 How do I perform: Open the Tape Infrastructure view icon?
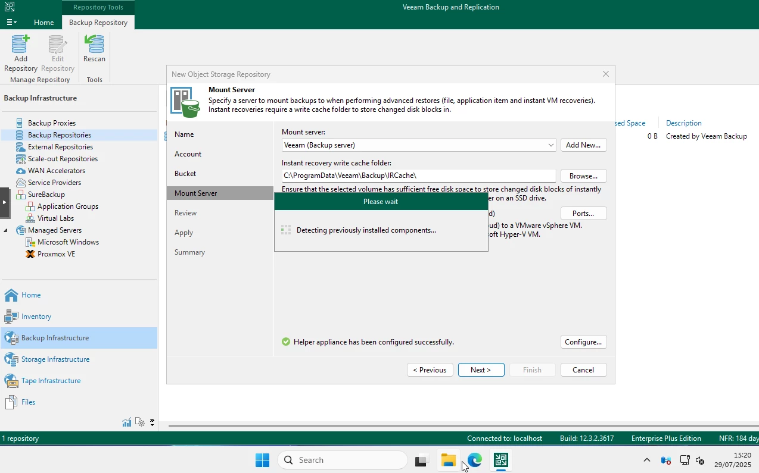point(11,381)
